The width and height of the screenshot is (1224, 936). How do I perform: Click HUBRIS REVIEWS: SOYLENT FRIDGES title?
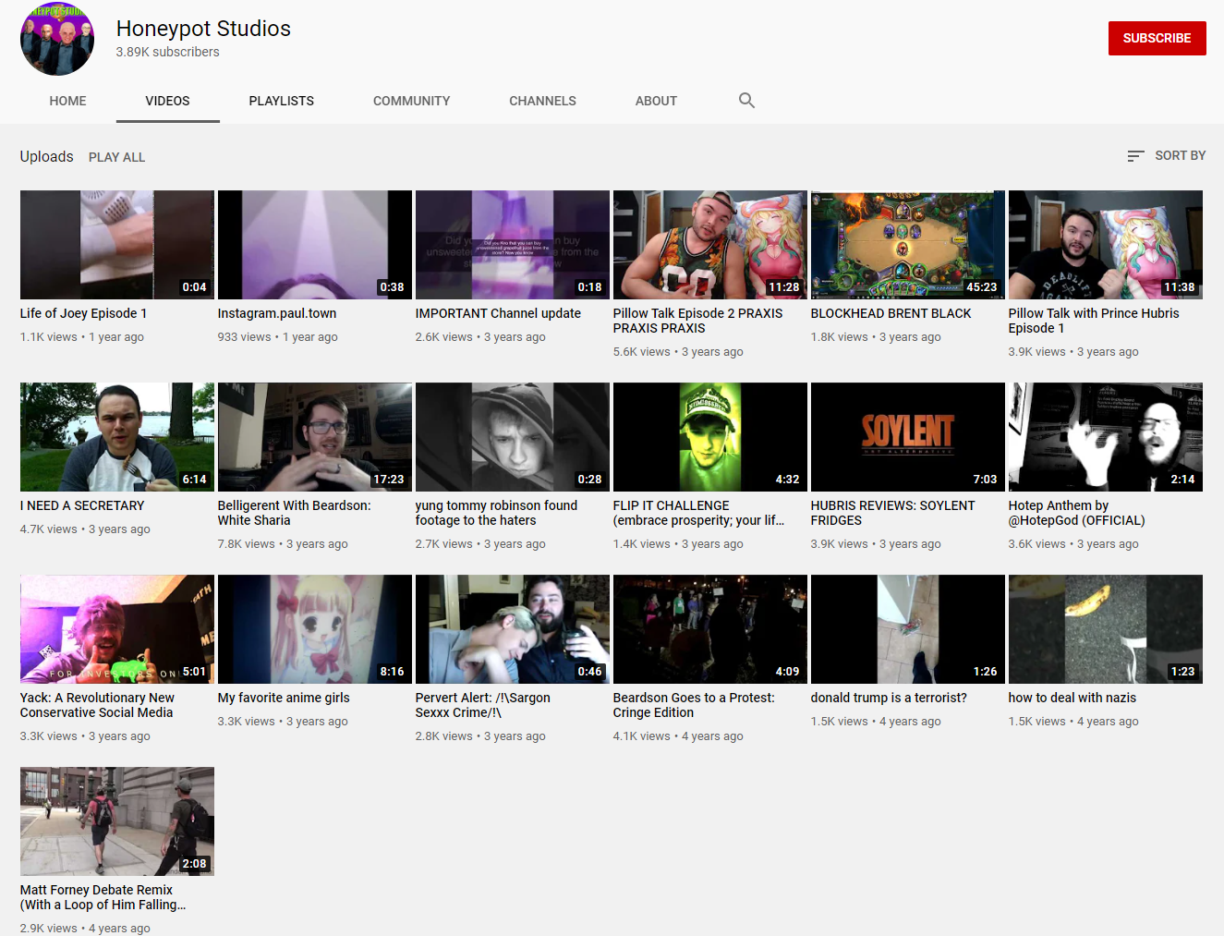pyautogui.click(x=892, y=513)
